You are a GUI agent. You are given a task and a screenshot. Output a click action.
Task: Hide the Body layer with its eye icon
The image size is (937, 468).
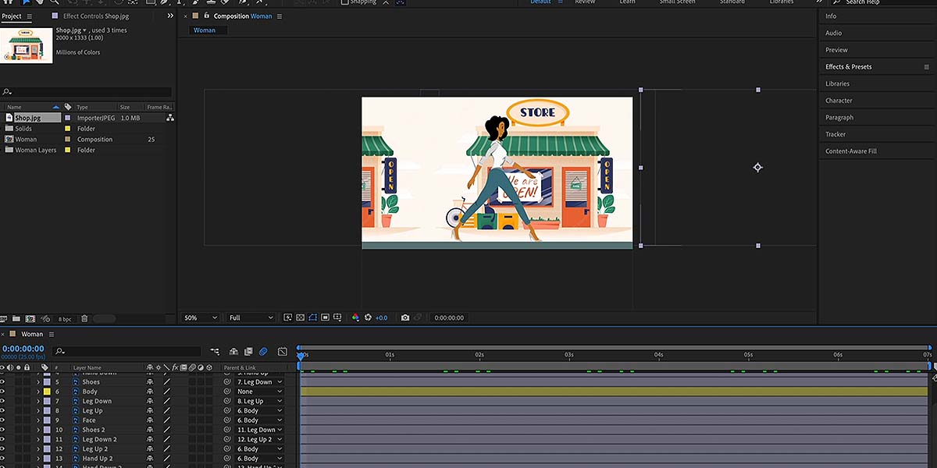coord(3,392)
